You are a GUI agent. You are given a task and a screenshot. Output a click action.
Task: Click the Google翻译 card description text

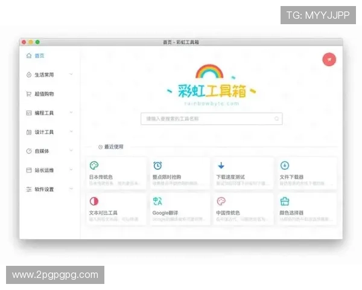pyautogui.click(x=178, y=219)
